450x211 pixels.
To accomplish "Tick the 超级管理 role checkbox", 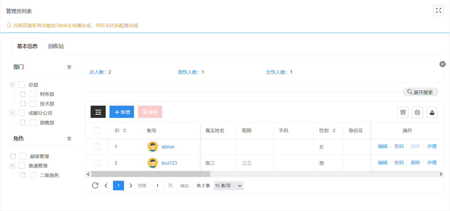I will (x=23, y=156).
